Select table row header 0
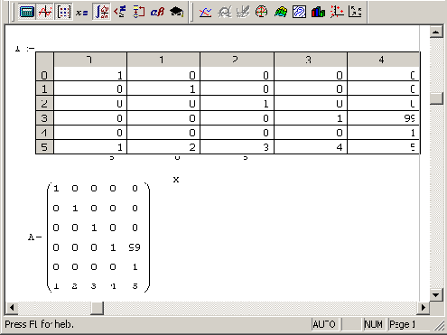 coord(44,75)
